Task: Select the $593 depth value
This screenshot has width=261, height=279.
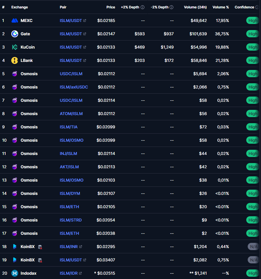Action: click(x=140, y=34)
